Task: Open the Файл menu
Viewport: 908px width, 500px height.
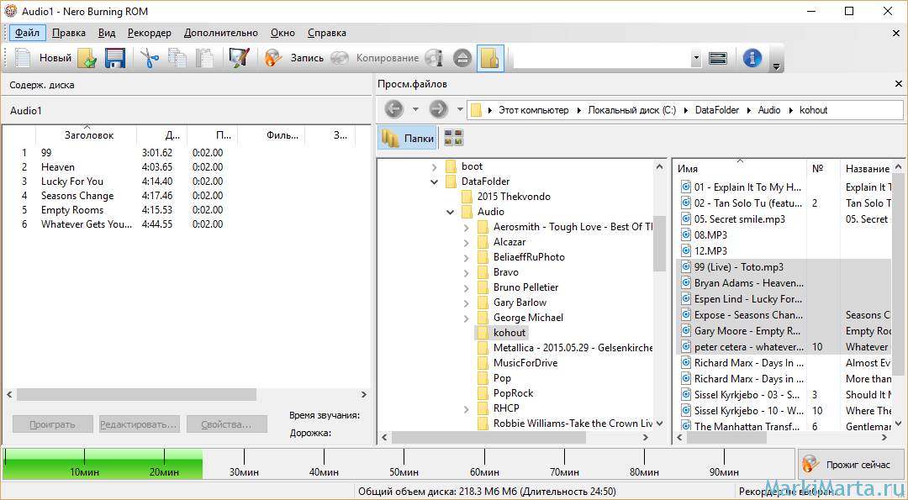Action: [27, 33]
